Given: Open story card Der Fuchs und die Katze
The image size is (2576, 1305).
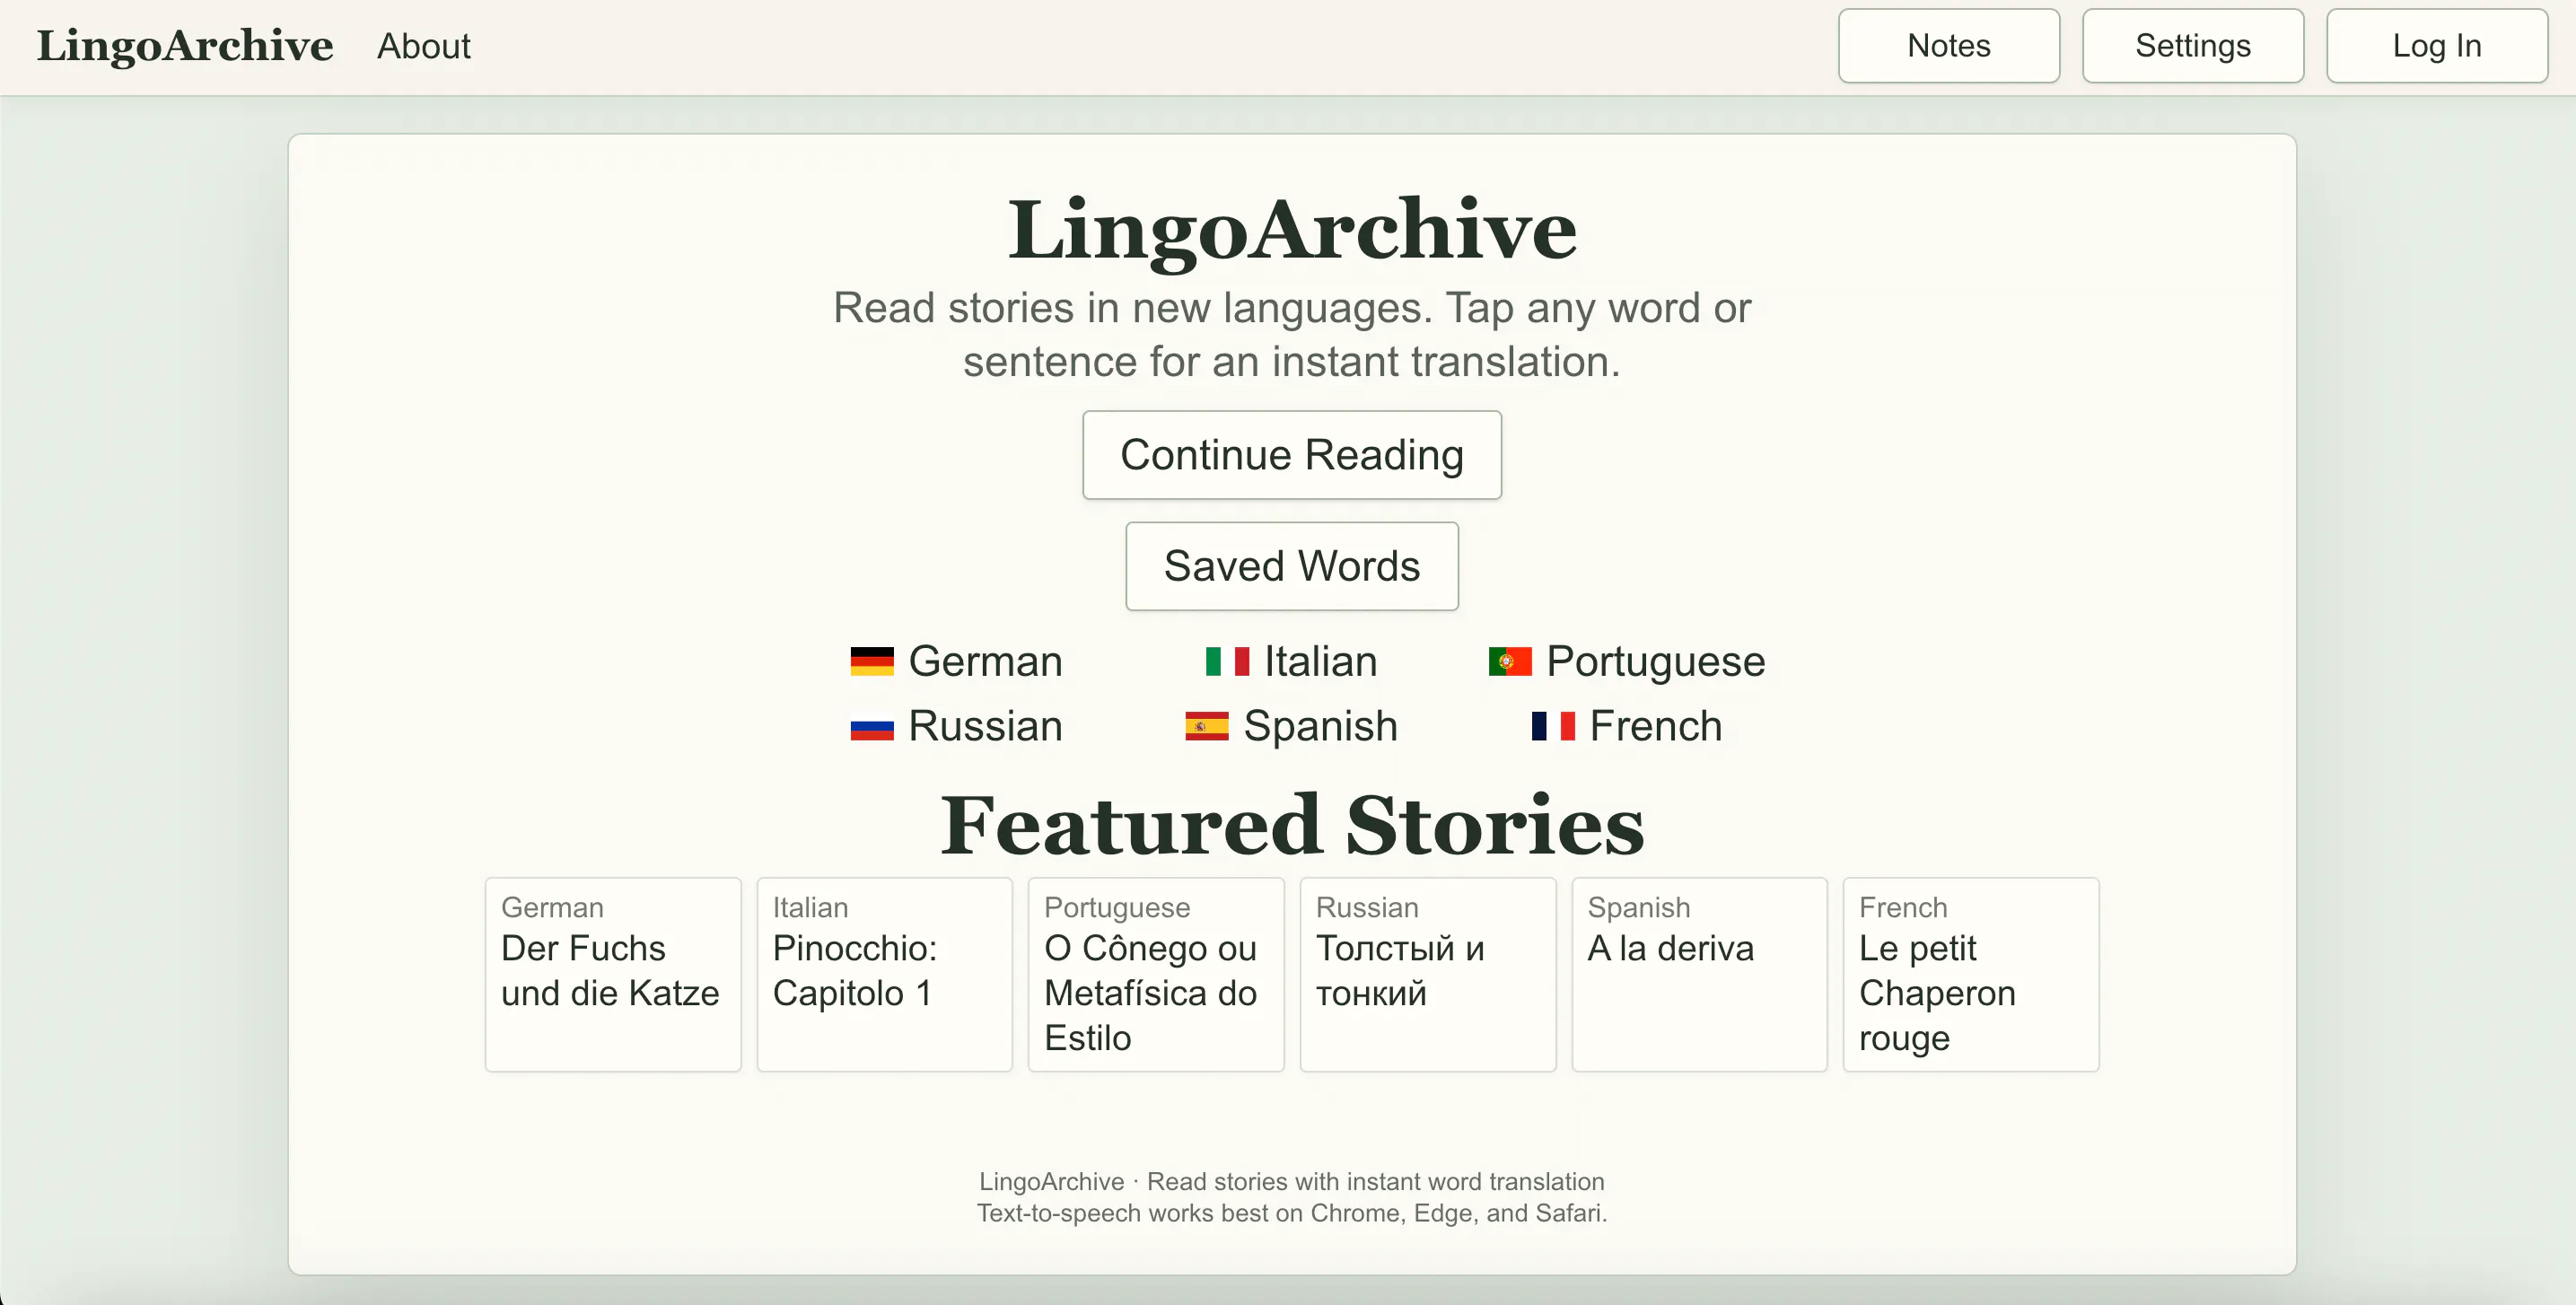Looking at the screenshot, I should click(x=613, y=975).
